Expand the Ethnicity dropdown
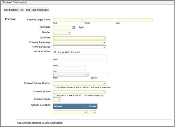 (x=80, y=38)
